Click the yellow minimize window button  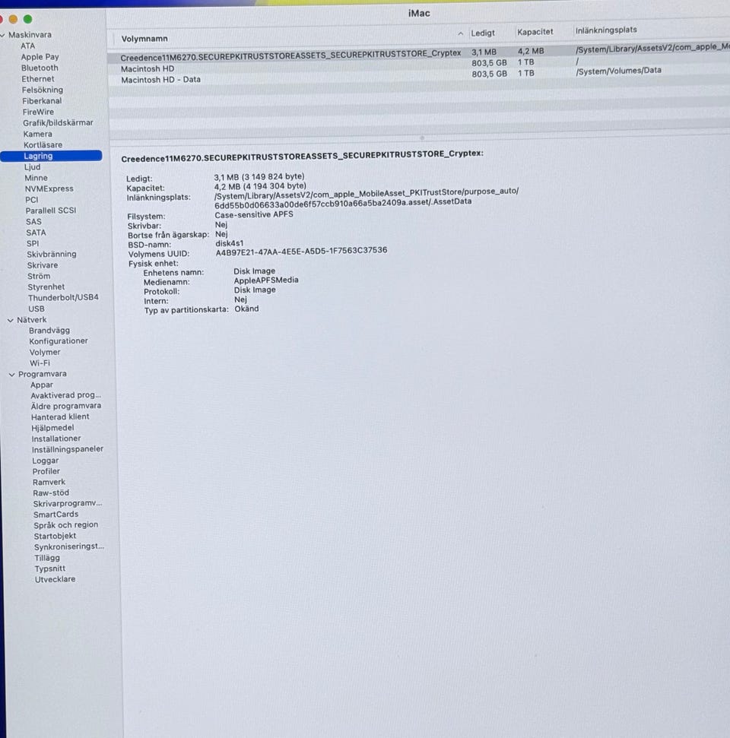13,19
